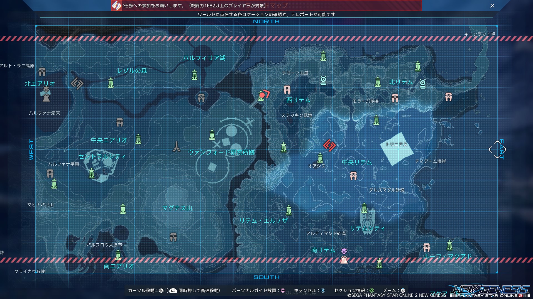
Task: Select the red urgent quest marker near オアシス
Action: [329, 145]
